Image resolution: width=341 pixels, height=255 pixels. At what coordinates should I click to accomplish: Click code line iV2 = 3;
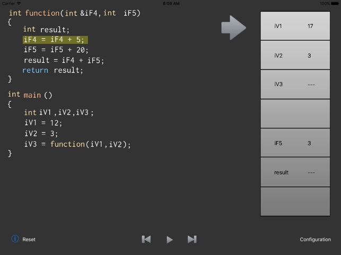[41, 133]
